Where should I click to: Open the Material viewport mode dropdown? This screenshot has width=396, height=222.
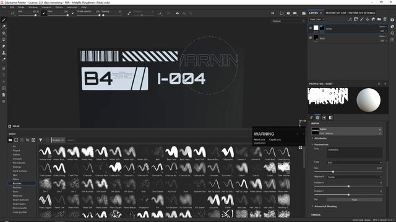(x=288, y=21)
